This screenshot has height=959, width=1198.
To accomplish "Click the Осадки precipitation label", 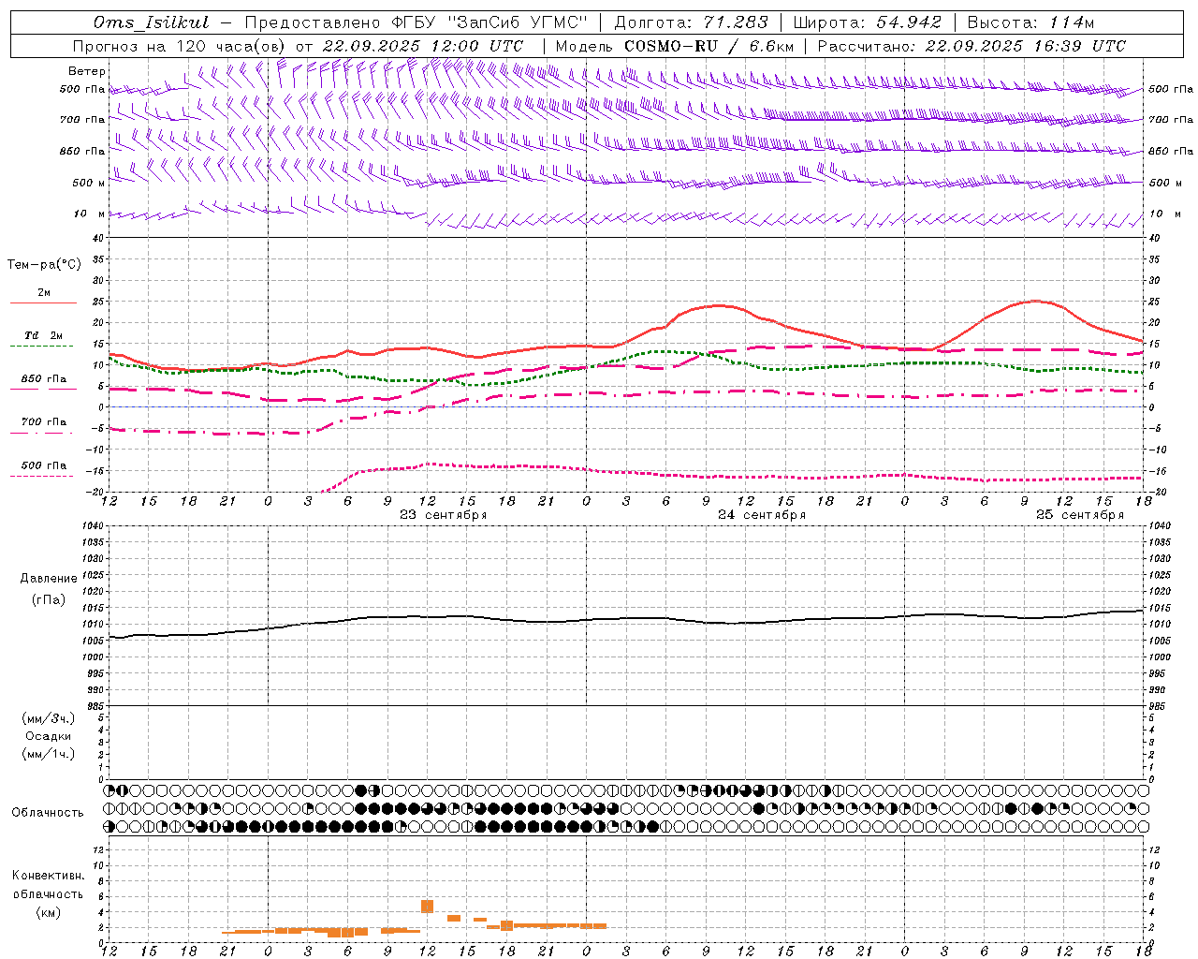I will 49,737.
